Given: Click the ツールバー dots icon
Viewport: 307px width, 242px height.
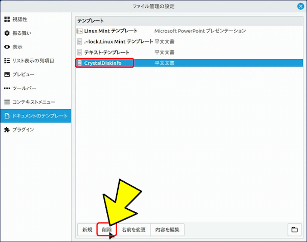Looking at the screenshot, I should (x=7, y=88).
